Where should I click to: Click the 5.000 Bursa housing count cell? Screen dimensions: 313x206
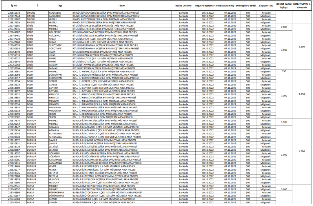tap(284, 189)
